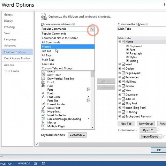The height and width of the screenshot is (166, 166).
Task: Click the Font Color submenu arrow
Action: [88, 97]
